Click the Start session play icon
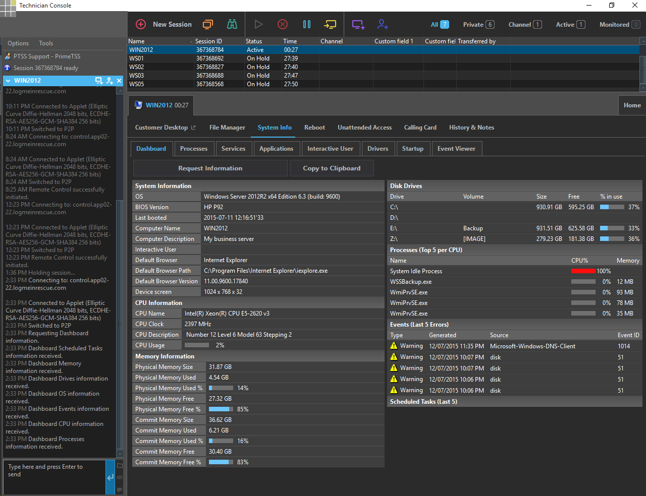This screenshot has width=646, height=496. (258, 24)
